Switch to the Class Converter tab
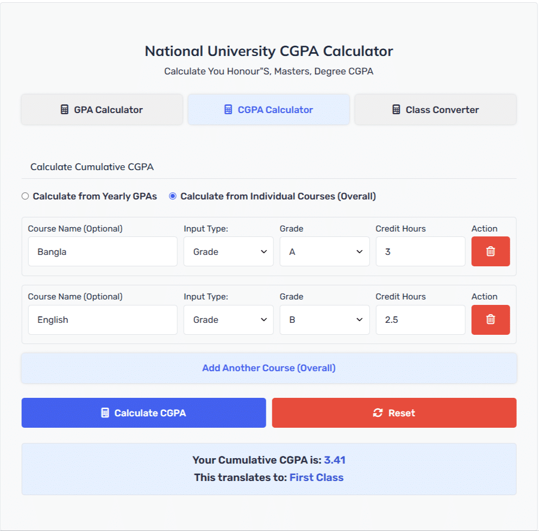539x531 pixels. click(436, 109)
